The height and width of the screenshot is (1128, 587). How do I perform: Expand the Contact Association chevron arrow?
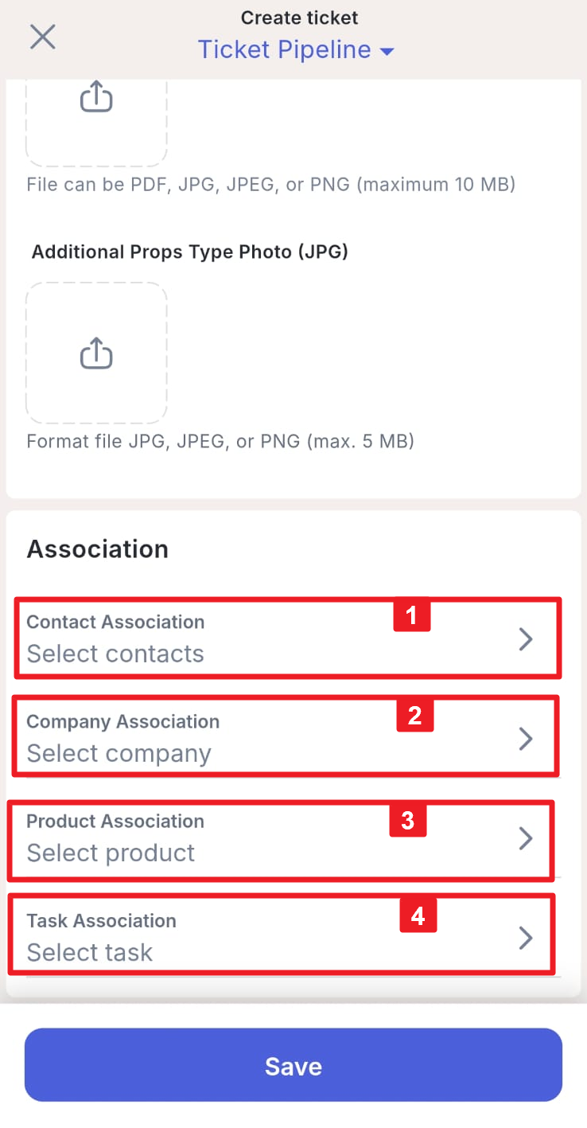pos(525,639)
